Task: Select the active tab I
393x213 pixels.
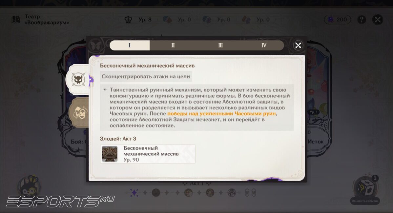Action: pyautogui.click(x=129, y=46)
